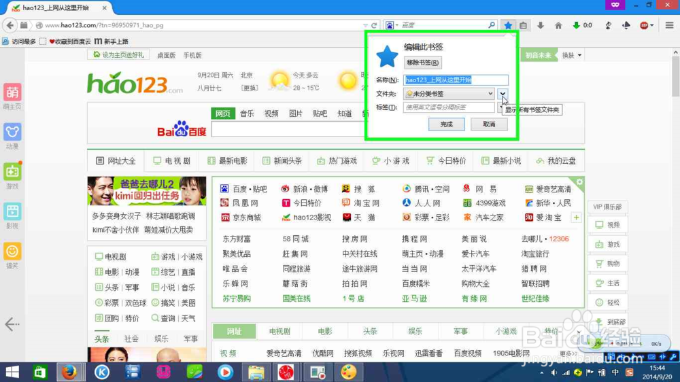Click the 到底部 button on the right
Image resolution: width=680 pixels, height=382 pixels.
(611, 322)
